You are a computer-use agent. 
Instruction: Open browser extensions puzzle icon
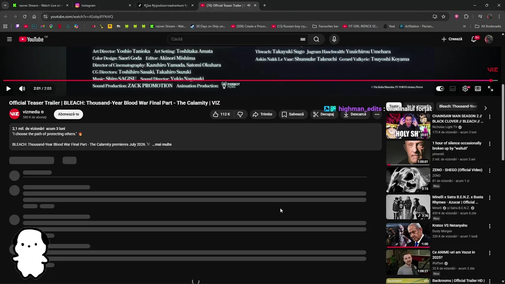pyautogui.click(x=466, y=17)
